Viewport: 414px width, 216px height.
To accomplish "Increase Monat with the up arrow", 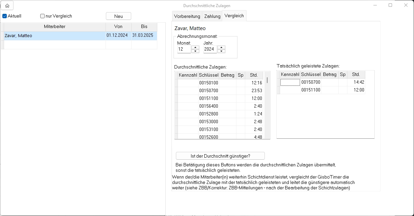I will (x=195, y=47).
